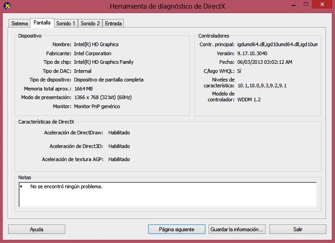Click the window title 'Herramienta de diagnóstico de DirectX'
The width and height of the screenshot is (335, 243).
[x=167, y=6]
